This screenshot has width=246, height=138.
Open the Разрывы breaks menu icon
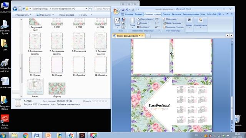[157, 19]
